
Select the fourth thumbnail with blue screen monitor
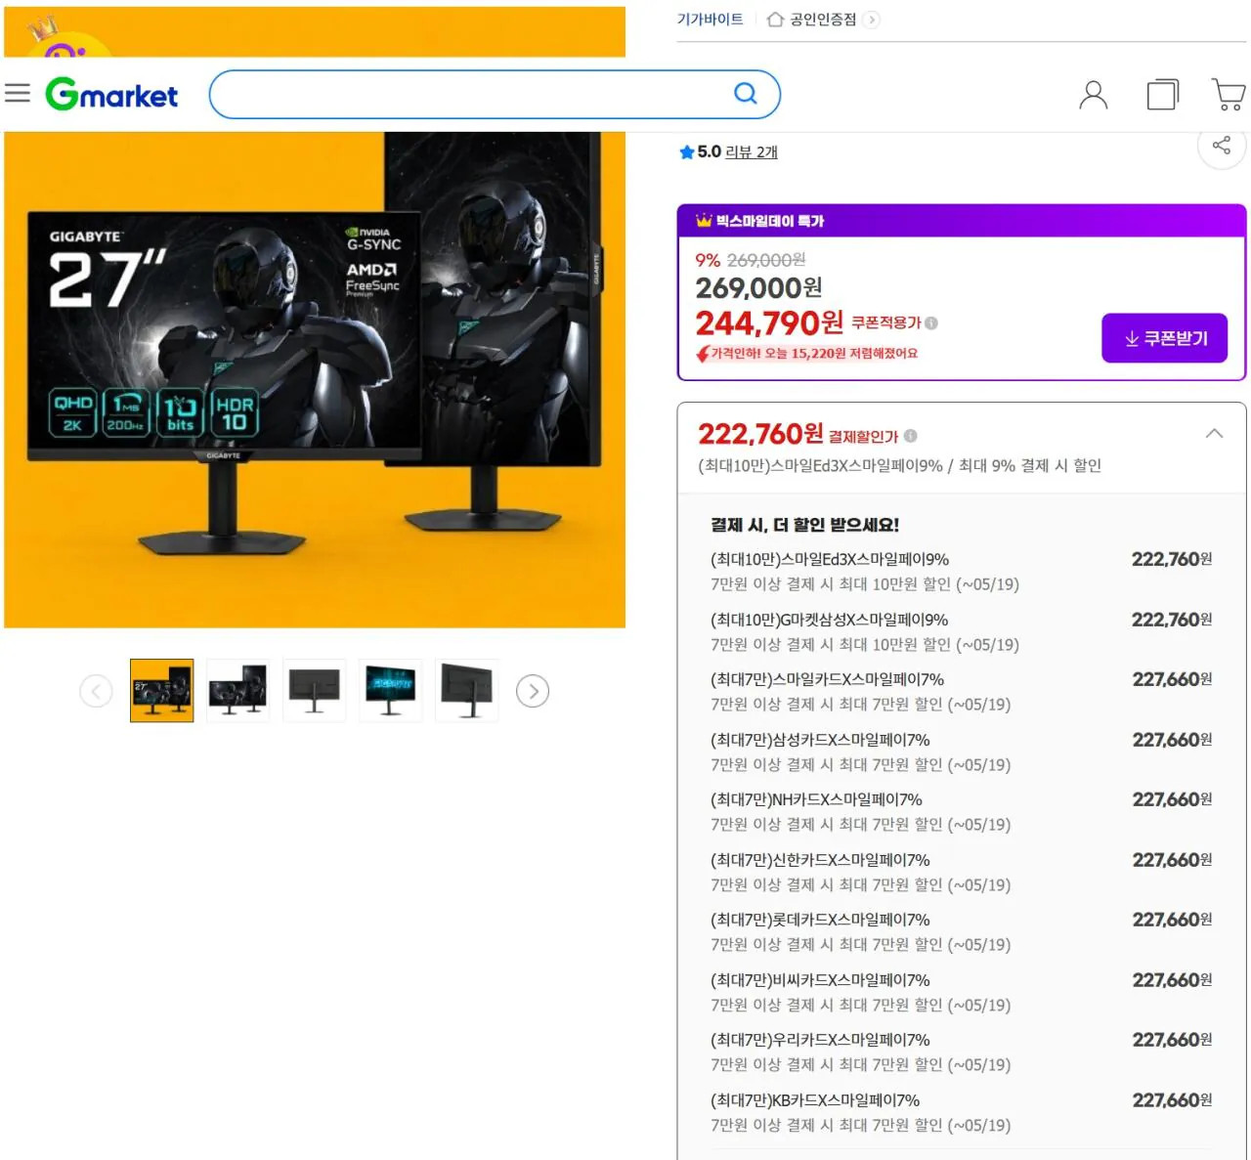[x=390, y=690]
